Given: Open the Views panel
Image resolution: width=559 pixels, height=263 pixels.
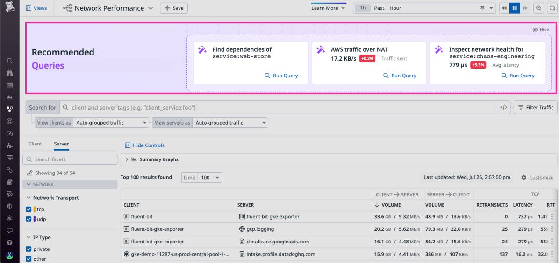Looking at the screenshot, I should [36, 8].
